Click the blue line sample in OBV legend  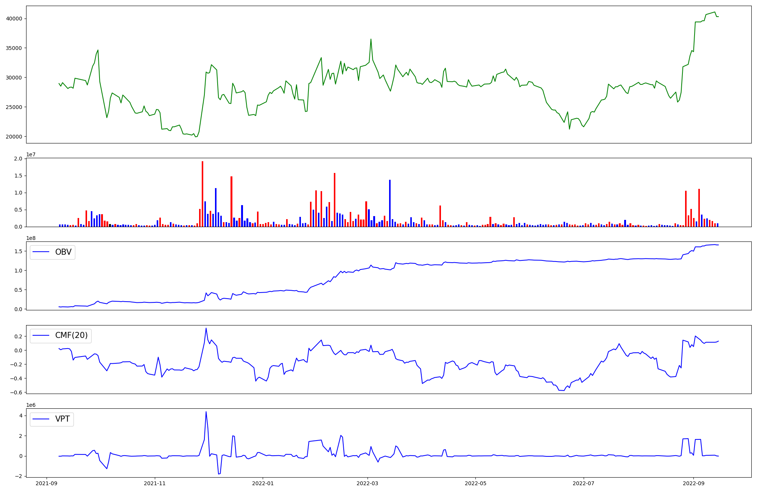tap(41, 252)
